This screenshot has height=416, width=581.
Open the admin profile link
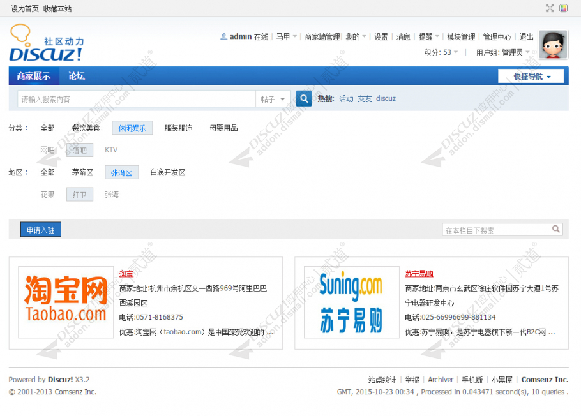pyautogui.click(x=241, y=36)
